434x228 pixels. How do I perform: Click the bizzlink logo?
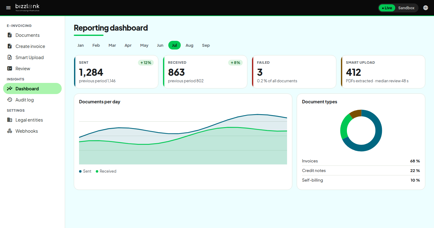click(x=28, y=7)
